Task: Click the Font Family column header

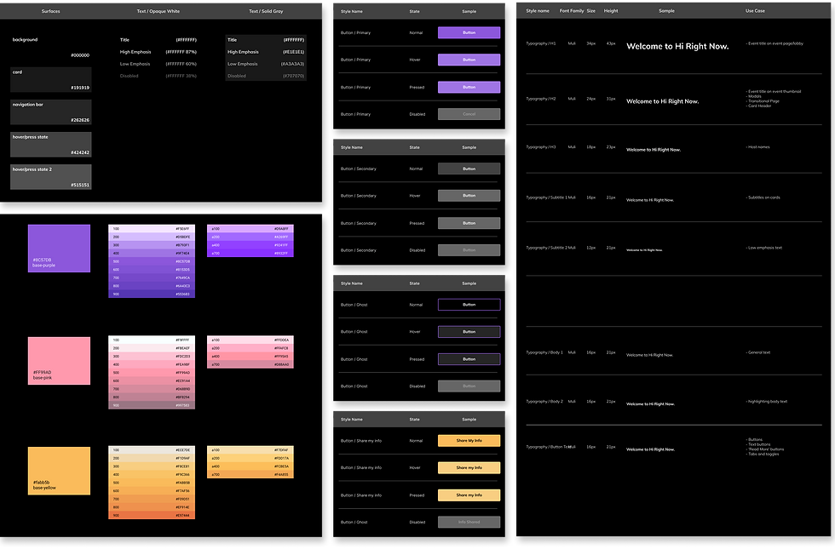Action: [572, 10]
